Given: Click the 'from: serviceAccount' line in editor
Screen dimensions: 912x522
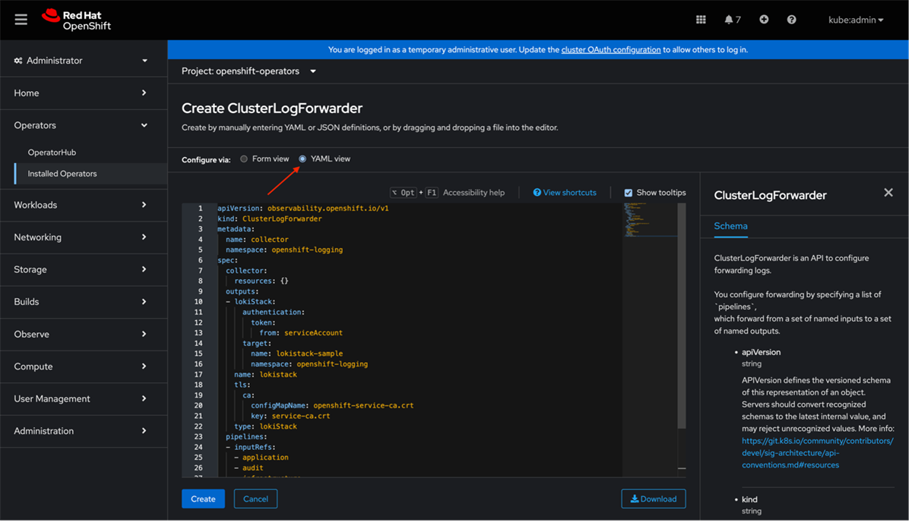Looking at the screenshot, I should pyautogui.click(x=301, y=333).
